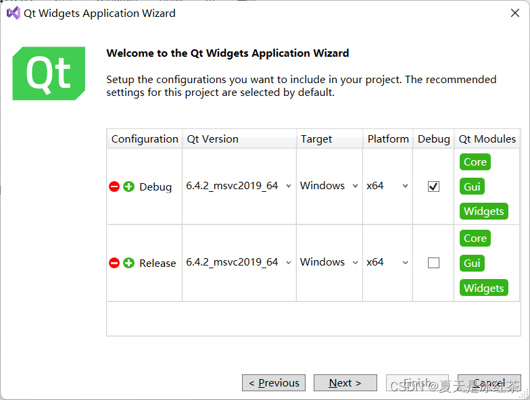Viewport: 530px width, 400px height.
Task: Remove the Release configuration with red minus icon
Action: click(114, 263)
